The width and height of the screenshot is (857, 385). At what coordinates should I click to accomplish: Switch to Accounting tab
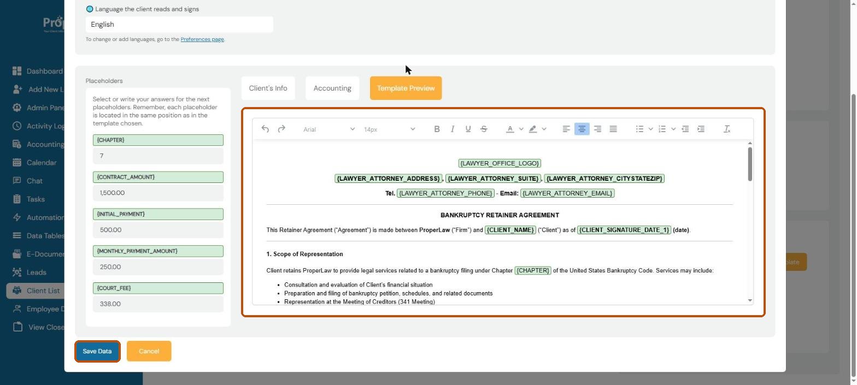(332, 88)
